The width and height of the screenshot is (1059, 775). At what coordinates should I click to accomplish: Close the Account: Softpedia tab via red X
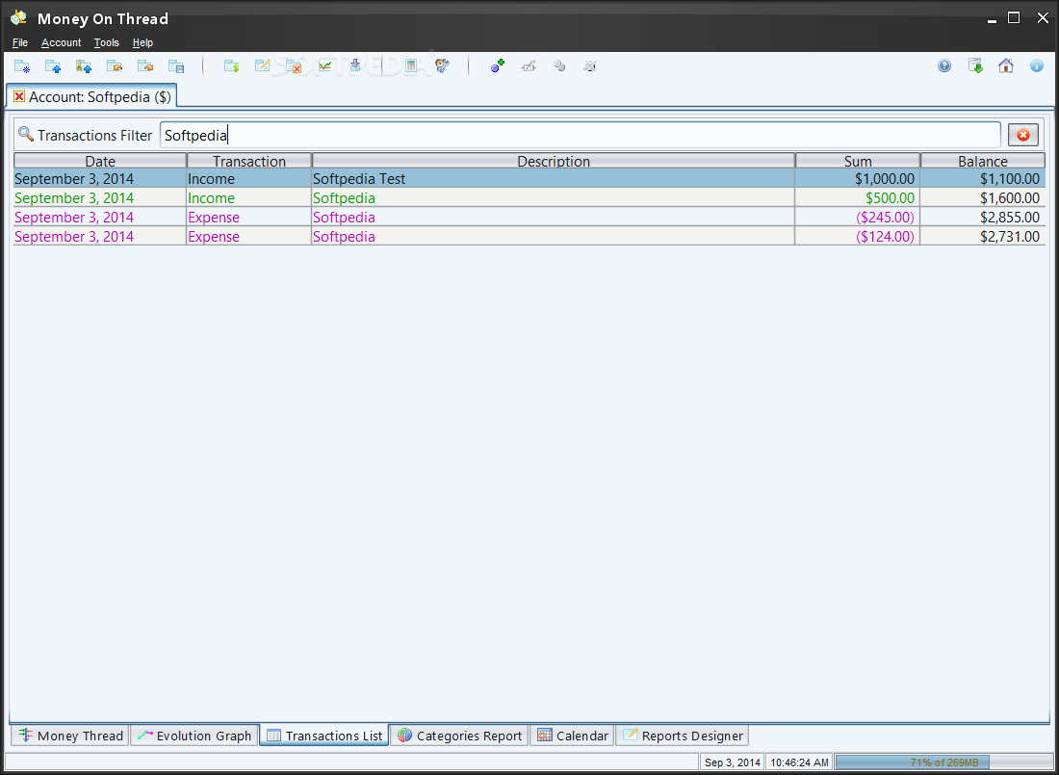coord(19,96)
